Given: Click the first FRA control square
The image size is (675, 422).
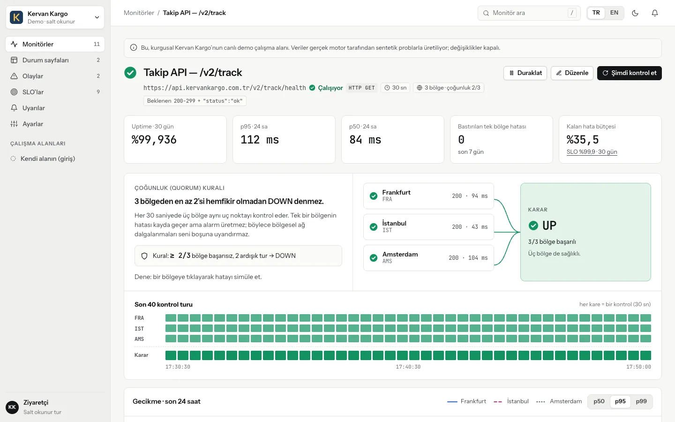Looking at the screenshot, I should point(171,318).
